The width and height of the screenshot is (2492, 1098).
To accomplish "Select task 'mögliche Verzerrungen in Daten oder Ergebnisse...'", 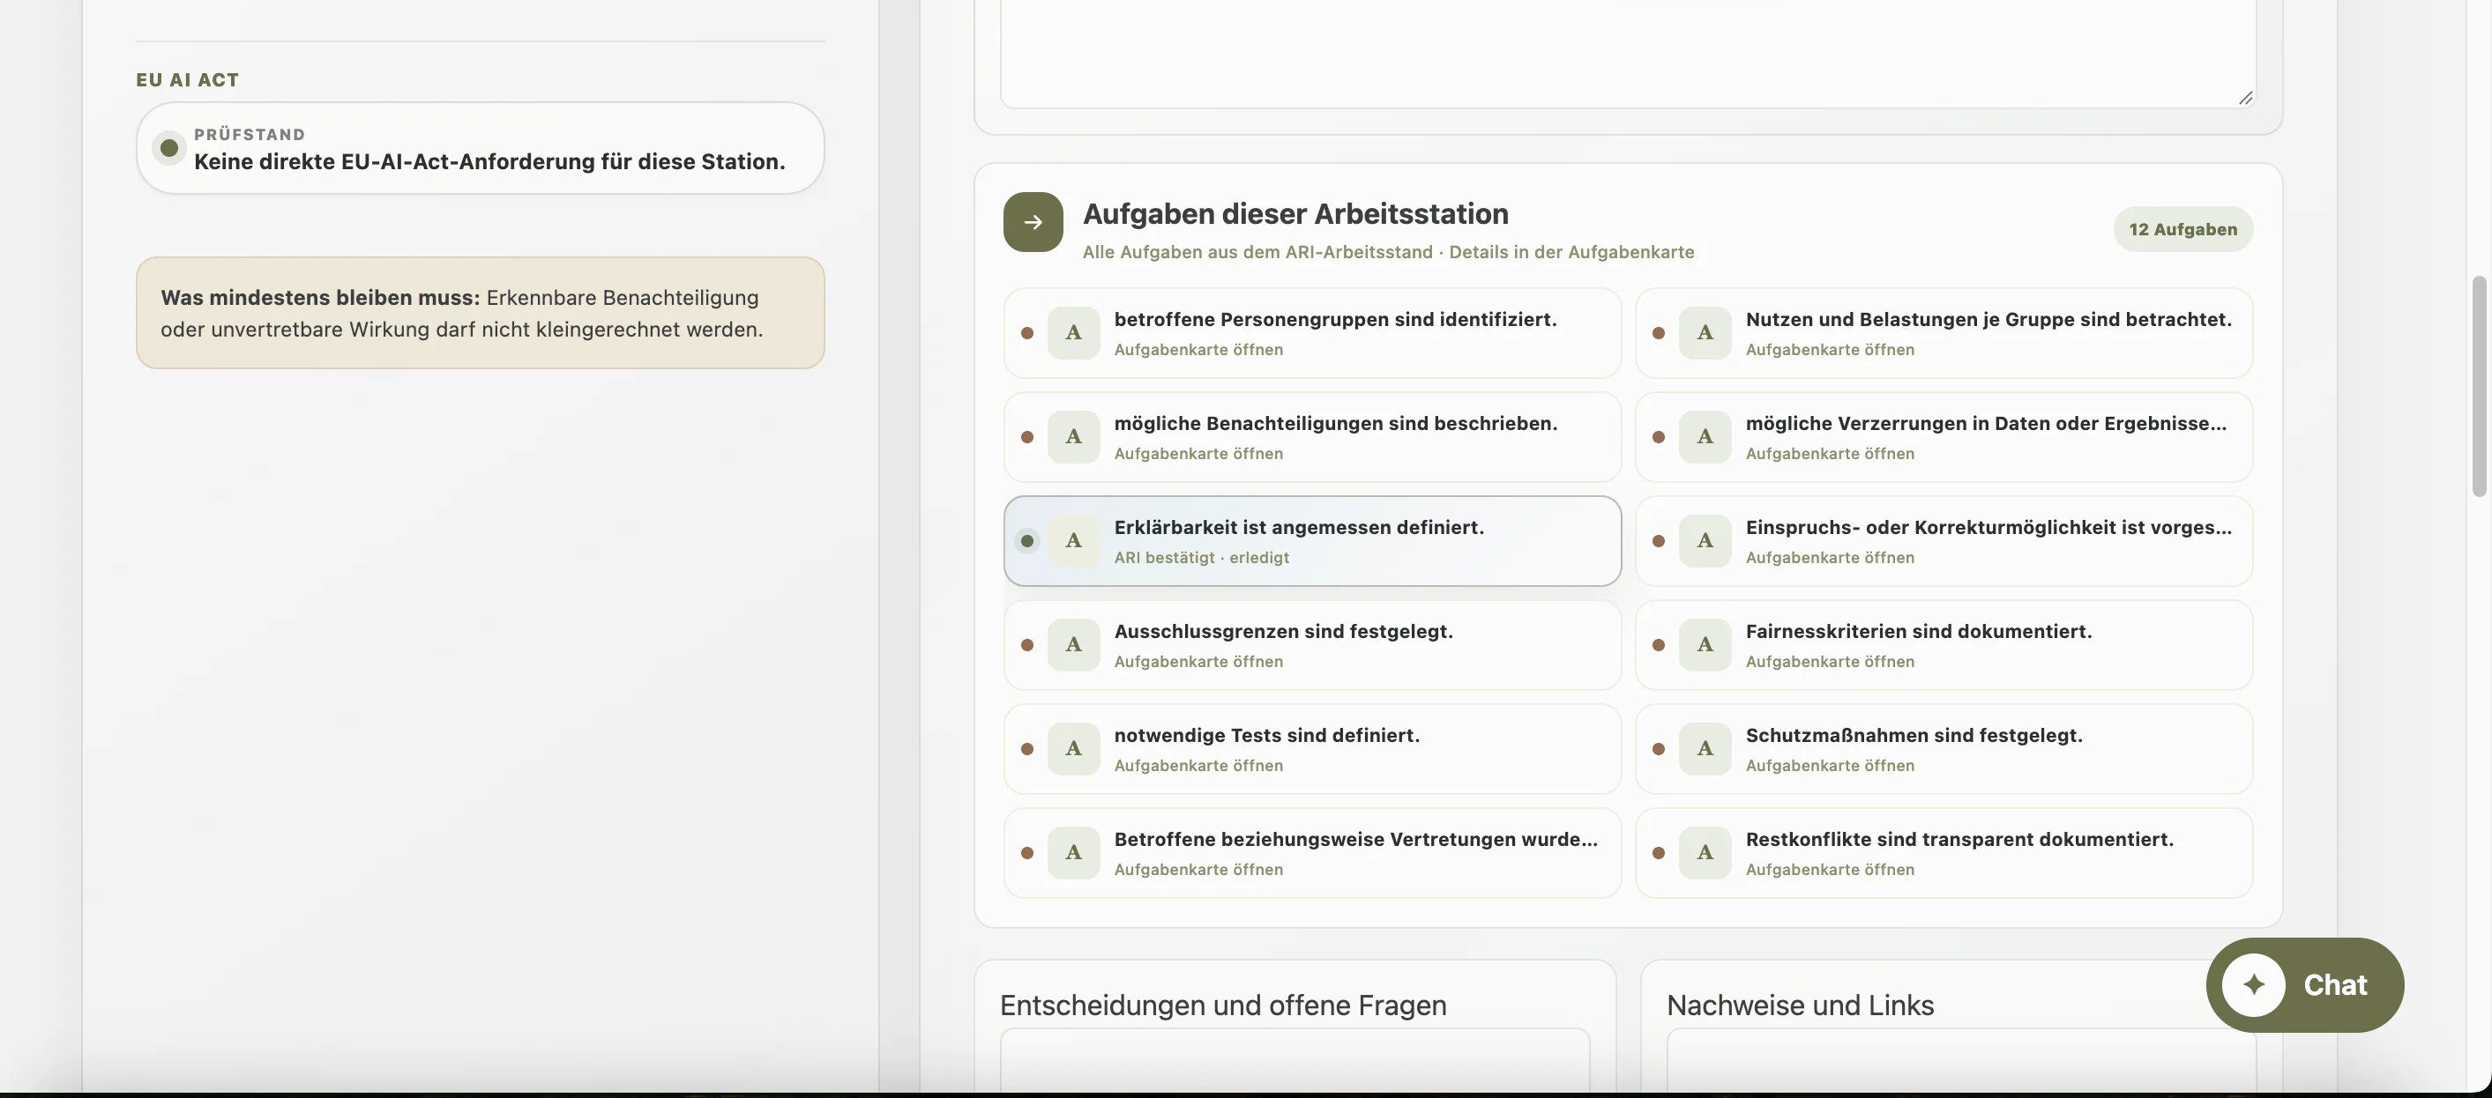I will pyautogui.click(x=1944, y=437).
